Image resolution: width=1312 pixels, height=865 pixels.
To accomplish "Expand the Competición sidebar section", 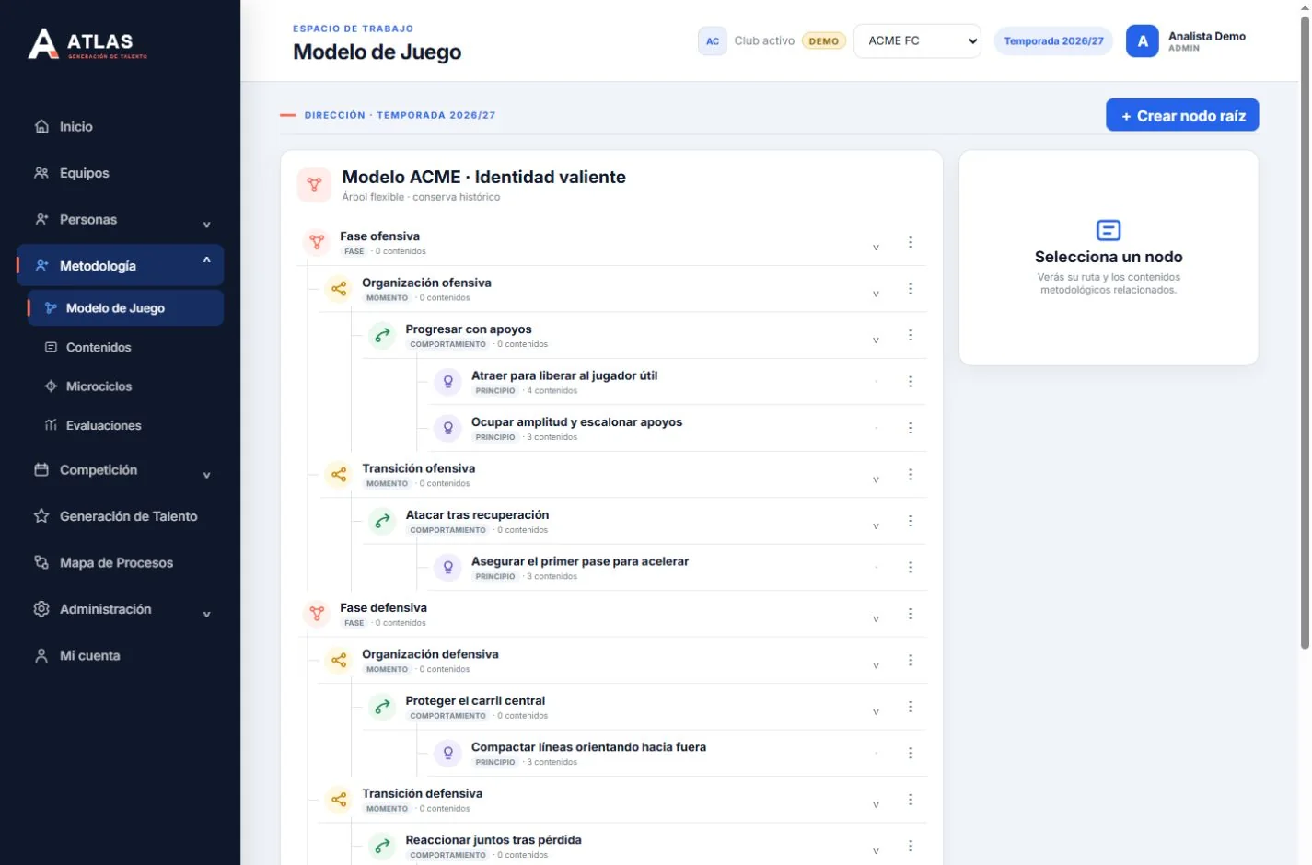I will tap(206, 474).
